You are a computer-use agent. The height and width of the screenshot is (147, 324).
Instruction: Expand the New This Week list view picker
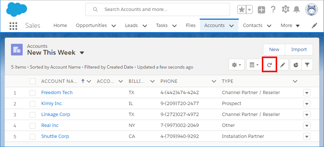(82, 53)
